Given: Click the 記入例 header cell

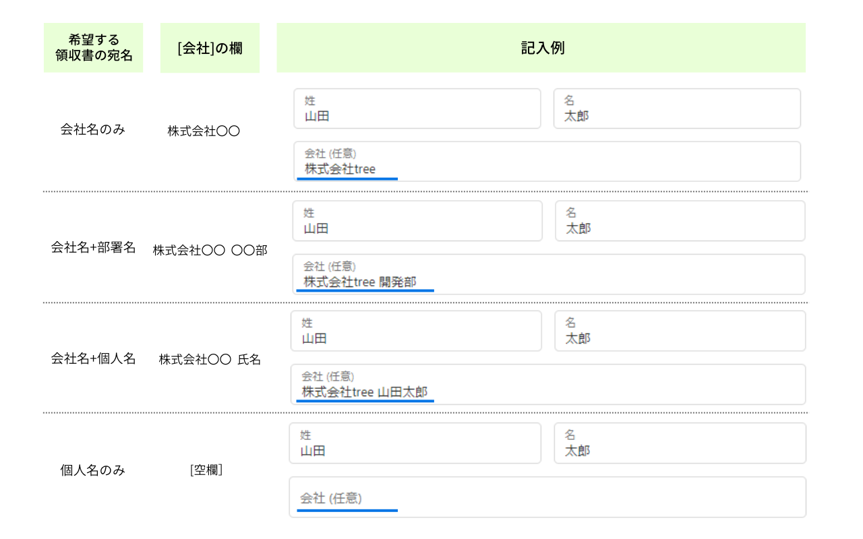Looking at the screenshot, I should [541, 48].
